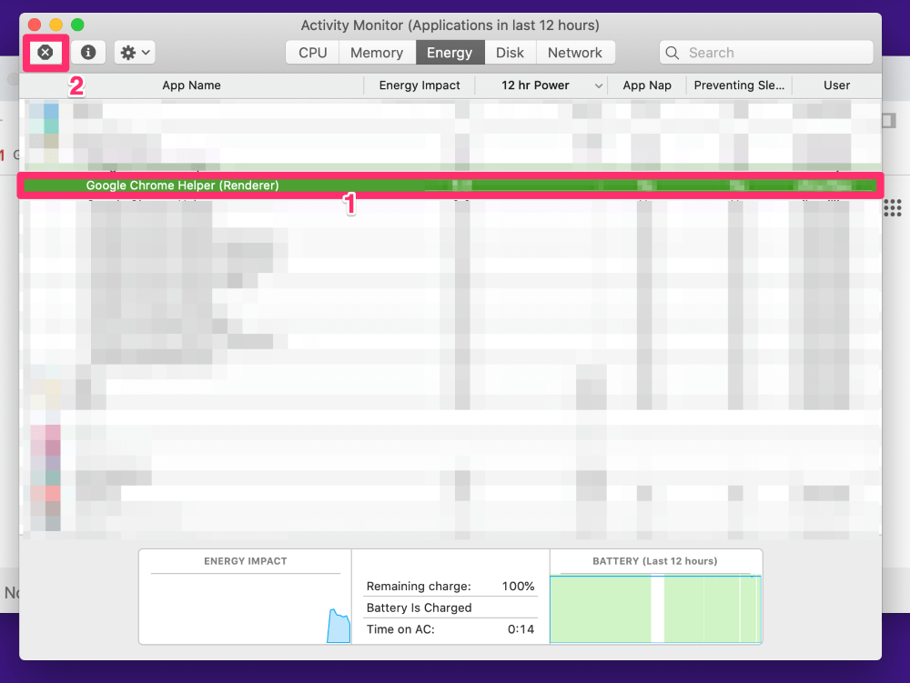Open the process info inspector button

pos(88,53)
